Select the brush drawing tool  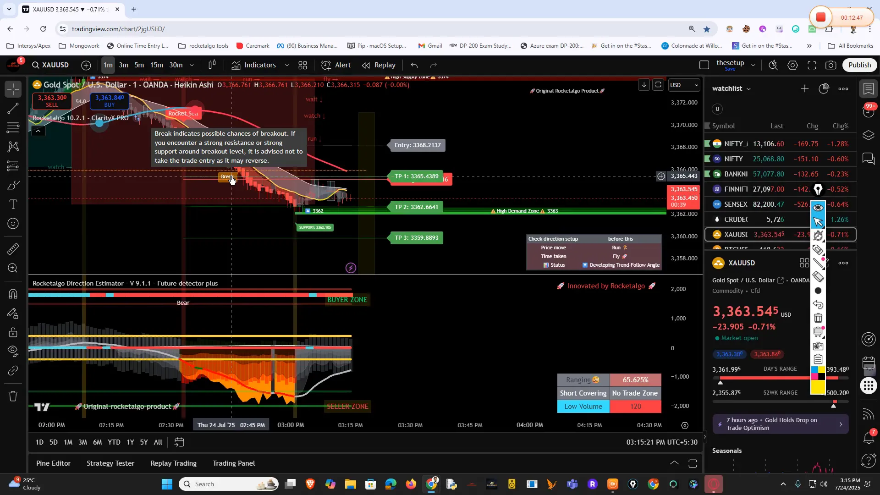tap(13, 185)
